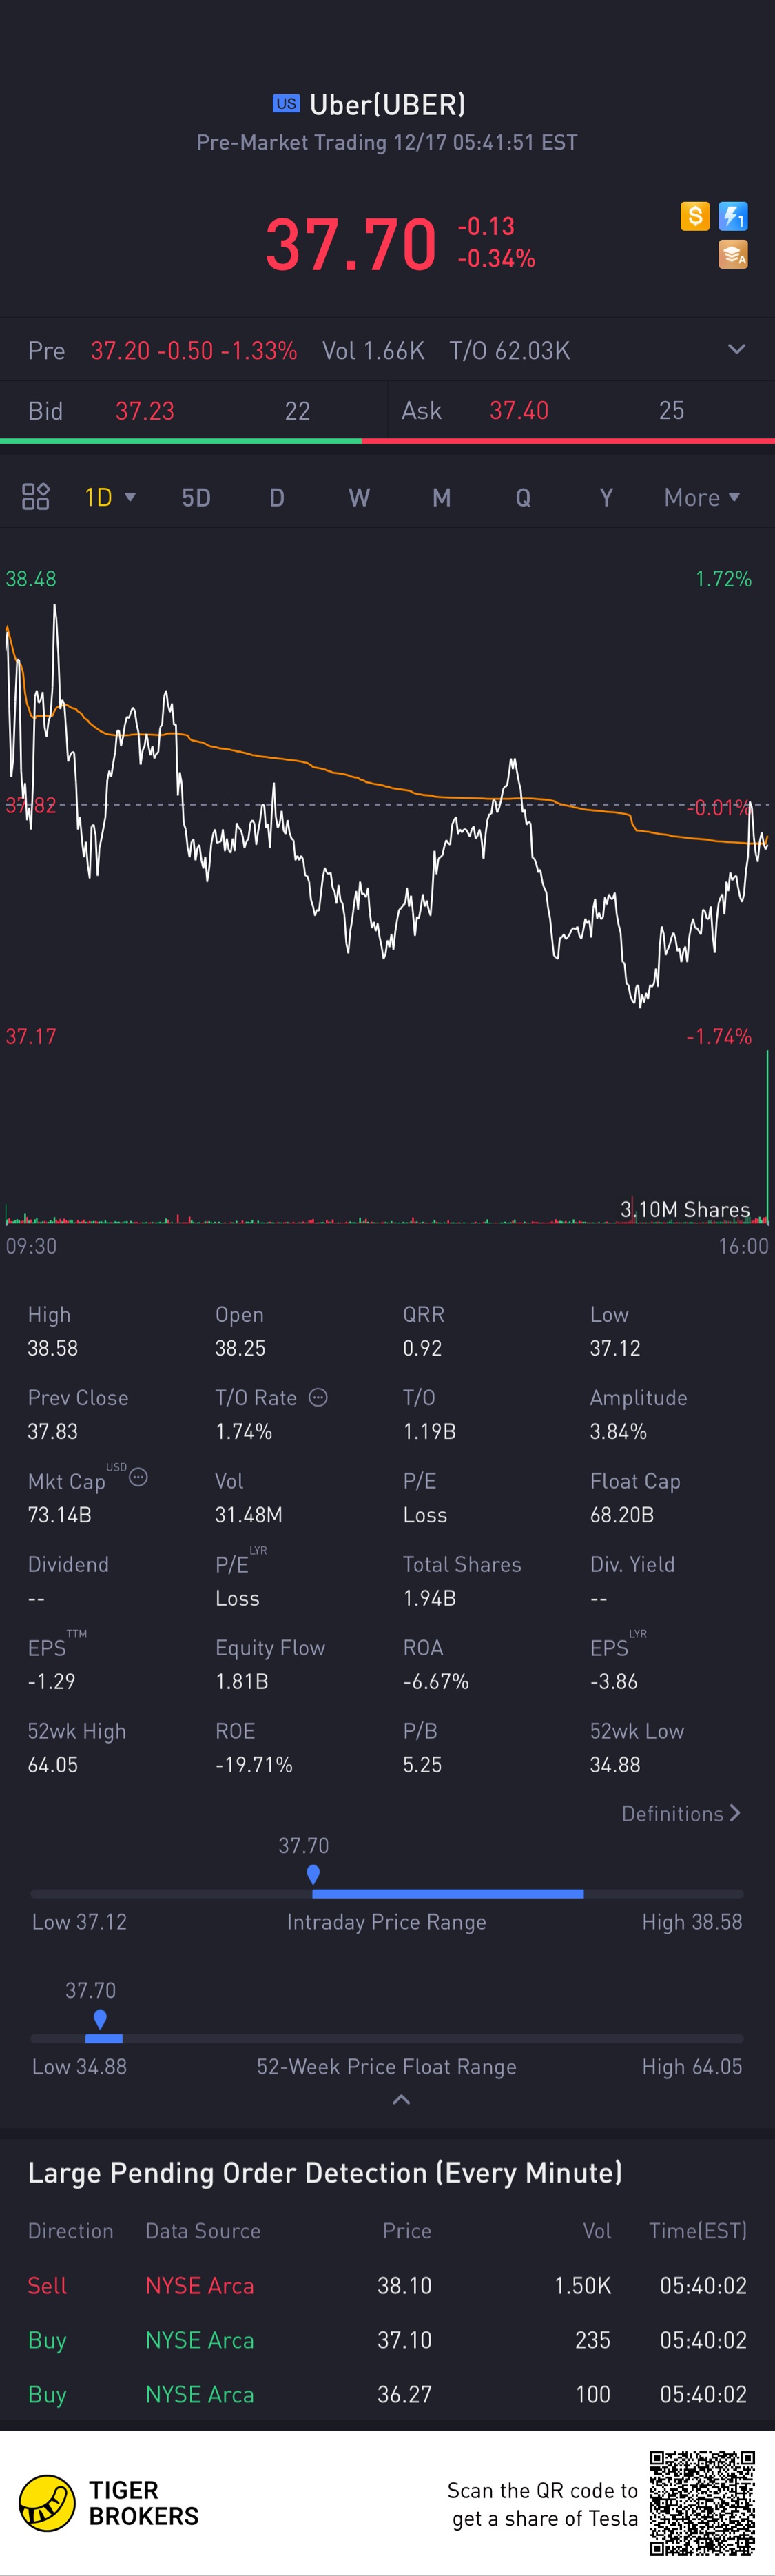Select the Y yearly chart tab
Viewport: 775px width, 2576px height.
(x=606, y=497)
